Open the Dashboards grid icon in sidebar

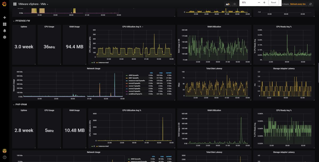[5, 24]
